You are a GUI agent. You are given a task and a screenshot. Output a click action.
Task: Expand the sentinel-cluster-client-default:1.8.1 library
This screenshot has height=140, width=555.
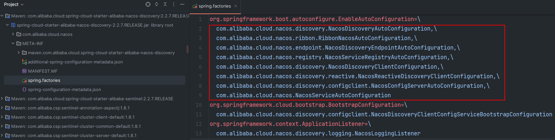click(x=2, y=117)
